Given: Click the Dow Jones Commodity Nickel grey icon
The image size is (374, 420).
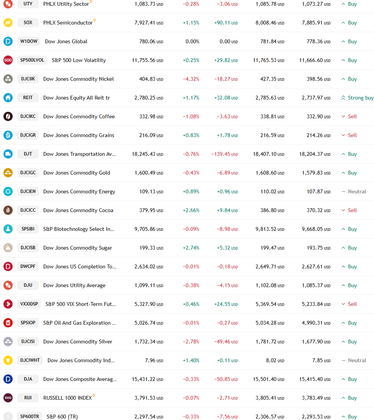Looking at the screenshot, I should click(8, 79).
